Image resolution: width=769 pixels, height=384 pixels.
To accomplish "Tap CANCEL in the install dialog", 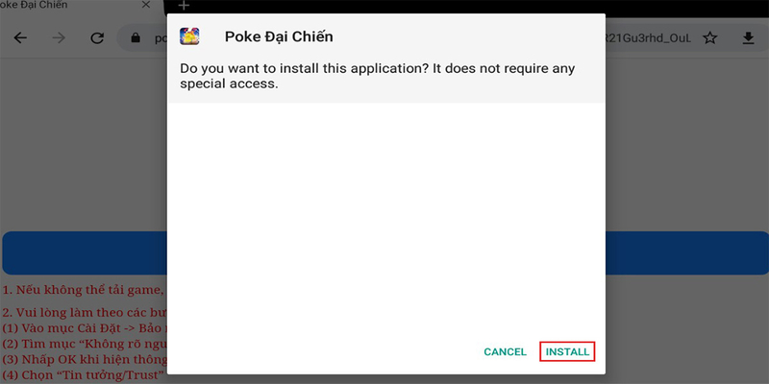I will (x=506, y=351).
